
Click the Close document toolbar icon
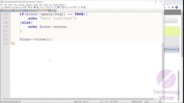[x=12, y=7]
